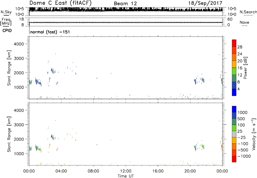Click the '3000' tick of velocity panel

tap(19, 125)
